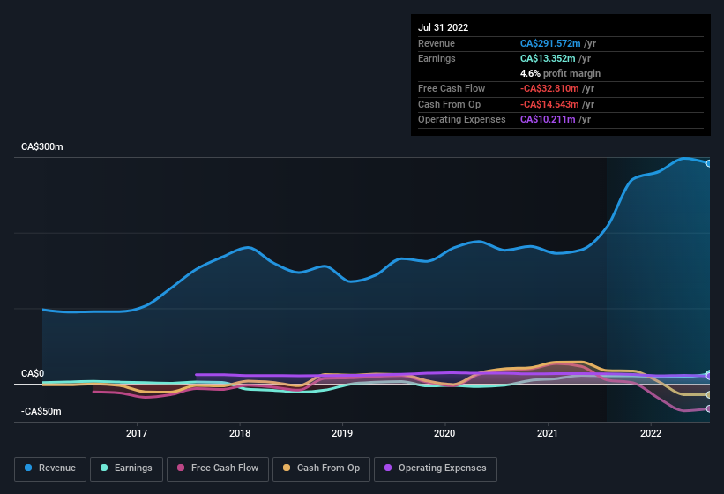
Task: Click the -CA$50m y-axis label
Action: [x=41, y=411]
